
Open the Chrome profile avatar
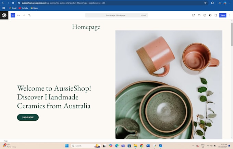(x=225, y=3)
